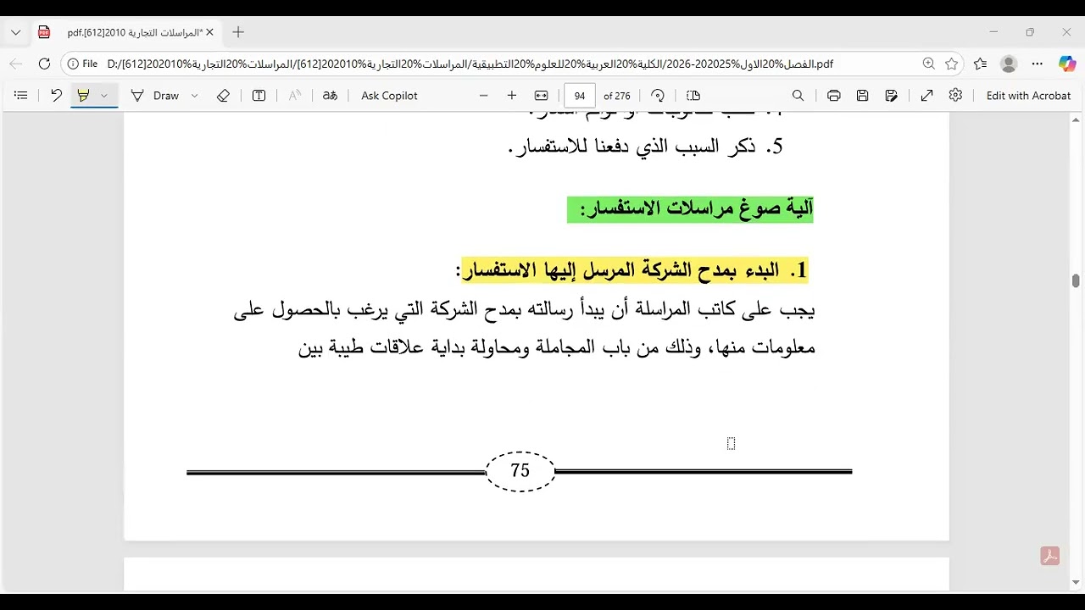Switch to page view layout

tap(693, 96)
